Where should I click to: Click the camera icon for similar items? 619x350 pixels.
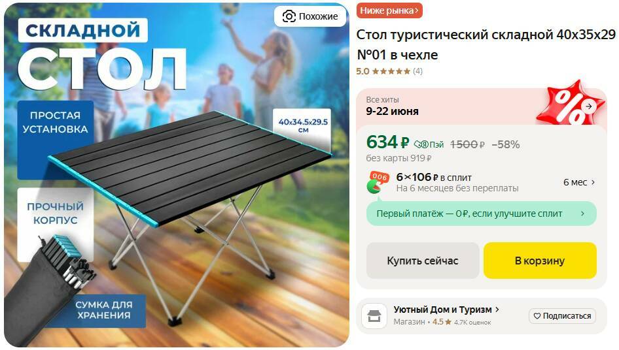point(289,16)
